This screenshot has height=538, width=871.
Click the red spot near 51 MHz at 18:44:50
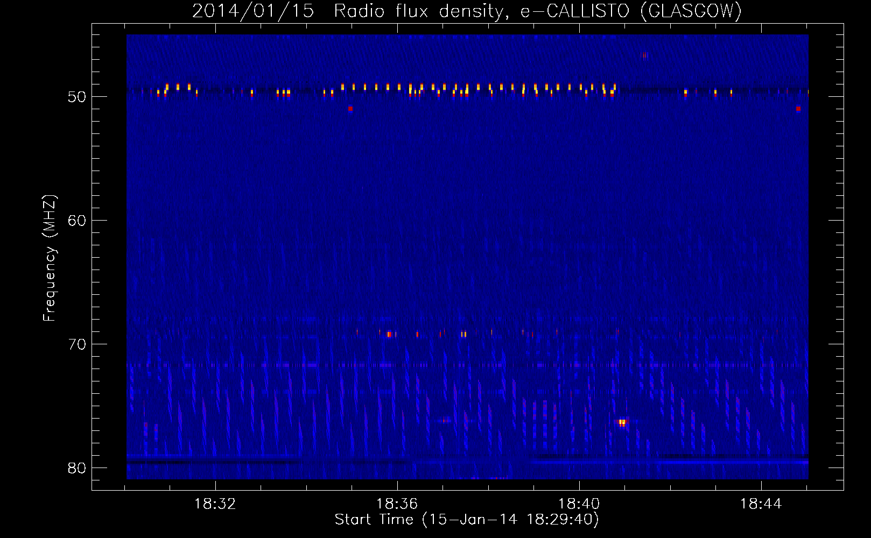click(x=798, y=109)
